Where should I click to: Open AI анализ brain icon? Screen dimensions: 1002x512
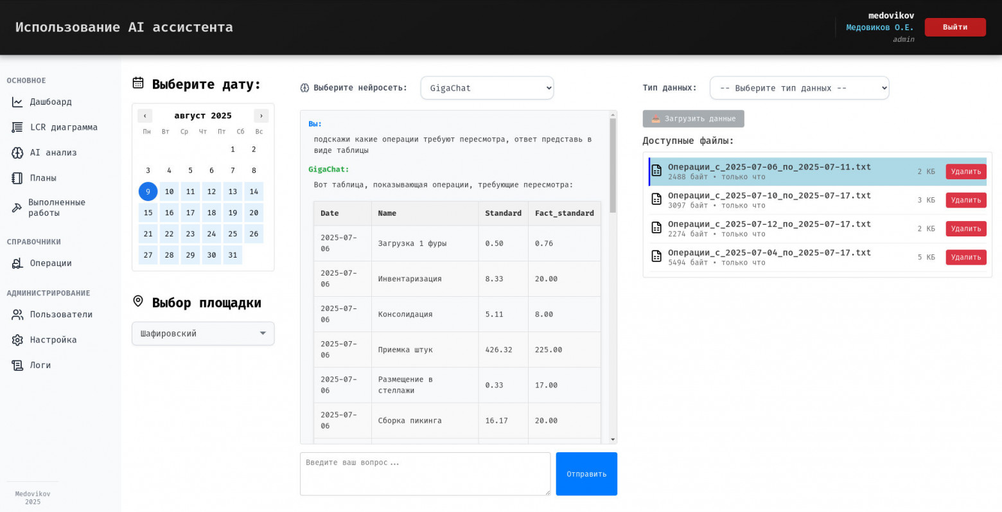click(x=17, y=153)
